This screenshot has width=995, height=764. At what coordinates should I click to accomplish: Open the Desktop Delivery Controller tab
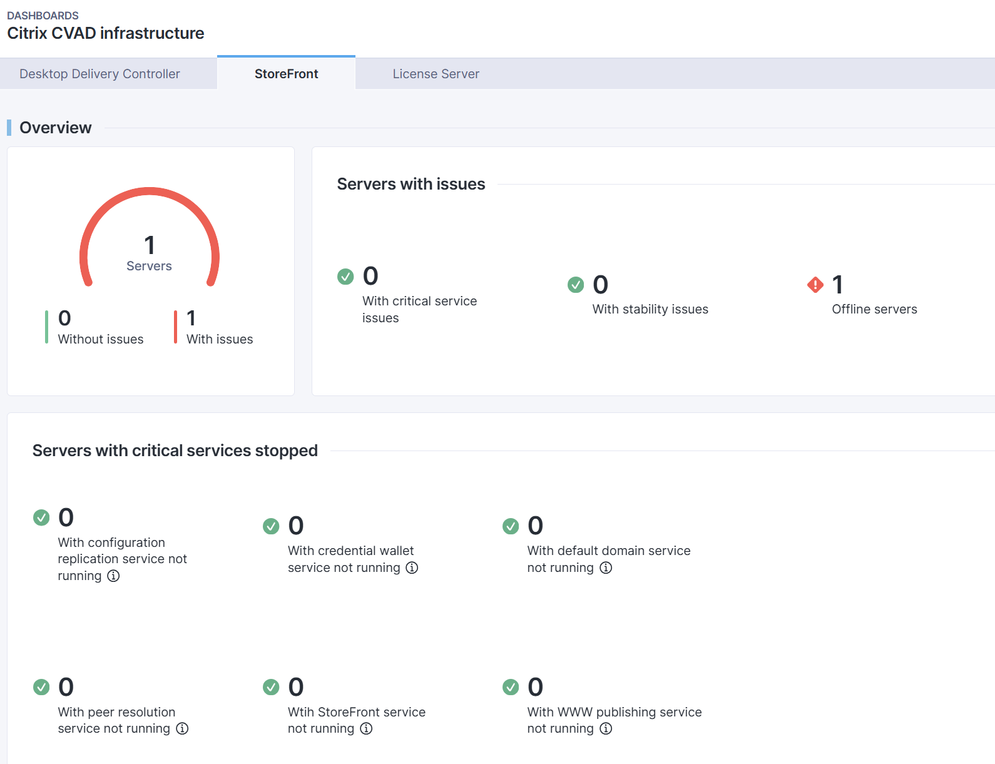(99, 74)
